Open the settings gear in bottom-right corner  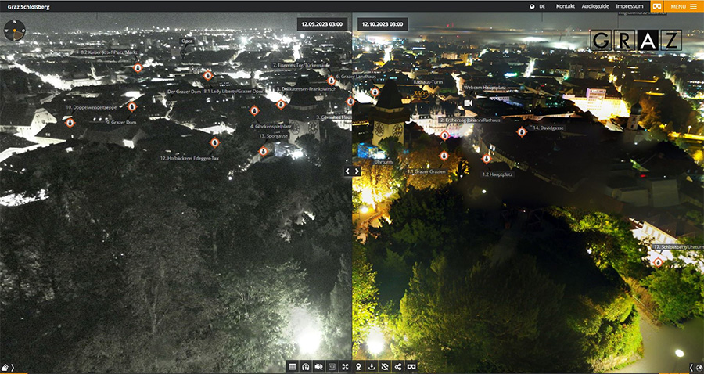pyautogui.click(x=699, y=368)
